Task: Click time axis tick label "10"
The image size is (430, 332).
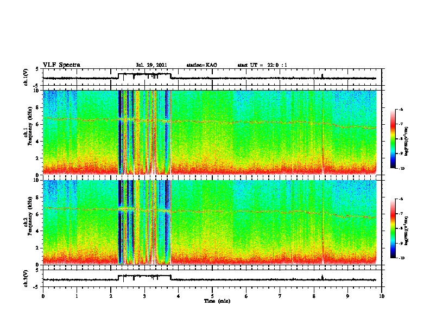Action: pyautogui.click(x=382, y=296)
